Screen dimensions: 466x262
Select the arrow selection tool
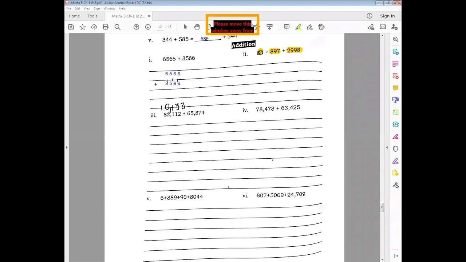pos(185,27)
